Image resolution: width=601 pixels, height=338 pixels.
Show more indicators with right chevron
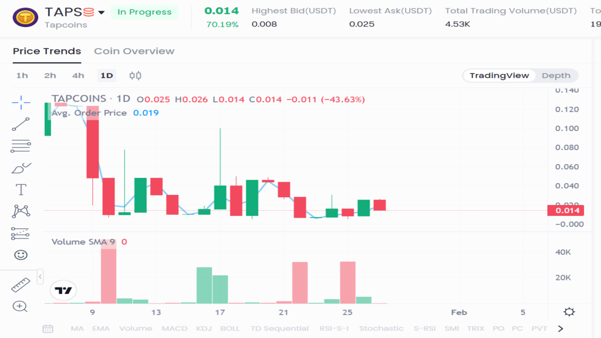click(x=561, y=329)
